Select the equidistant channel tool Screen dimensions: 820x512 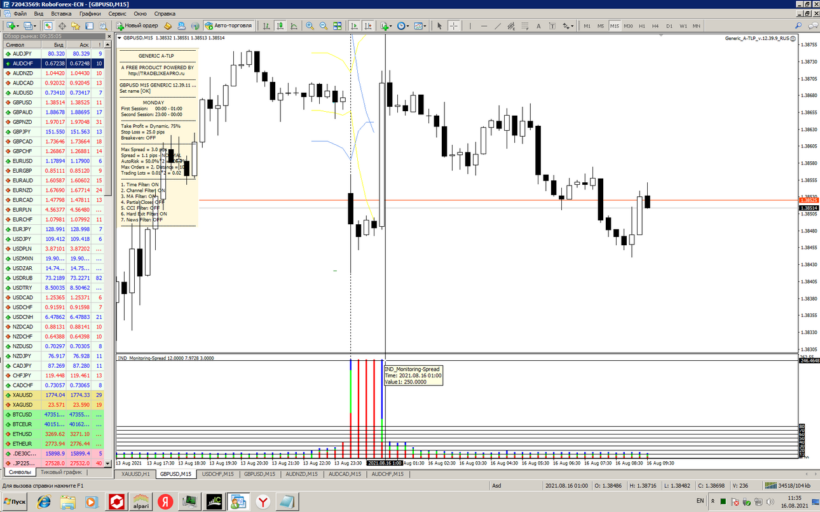coord(511,26)
